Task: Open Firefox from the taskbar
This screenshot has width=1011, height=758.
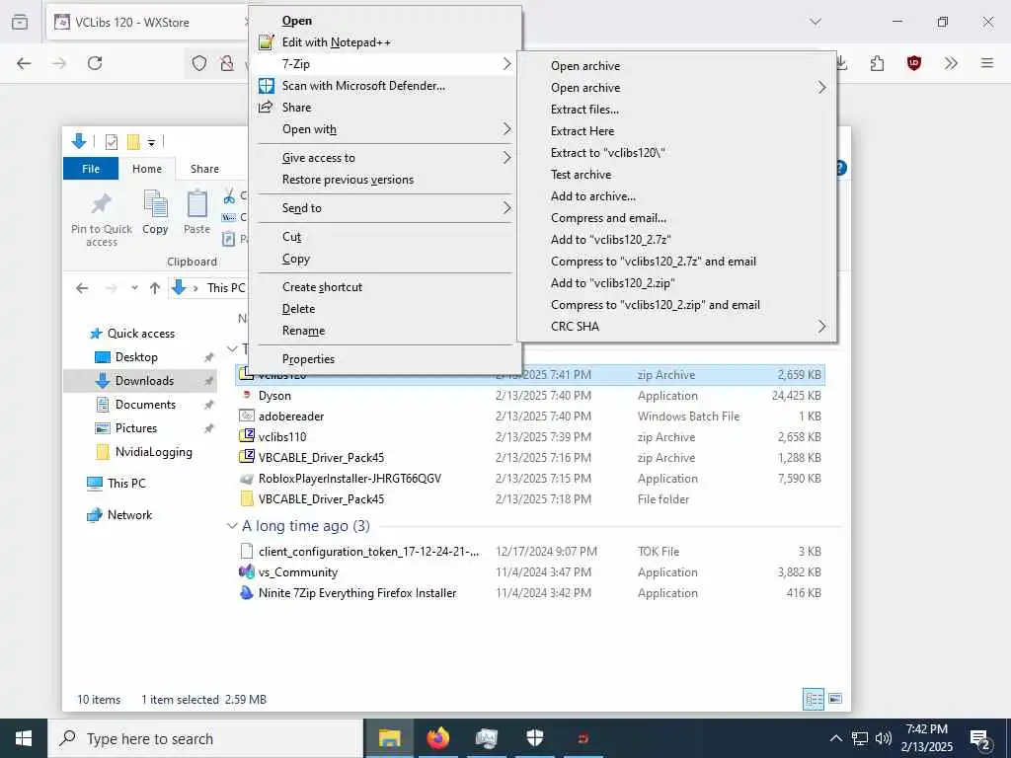Action: 437,738
